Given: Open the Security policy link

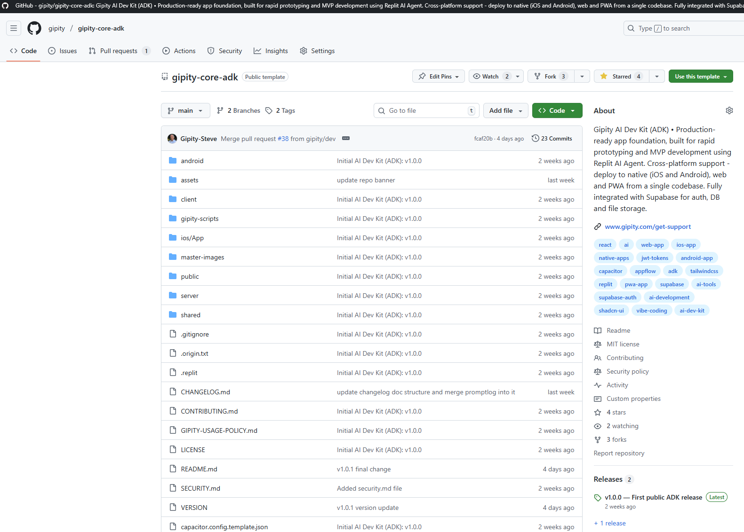Looking at the screenshot, I should pyautogui.click(x=628, y=371).
